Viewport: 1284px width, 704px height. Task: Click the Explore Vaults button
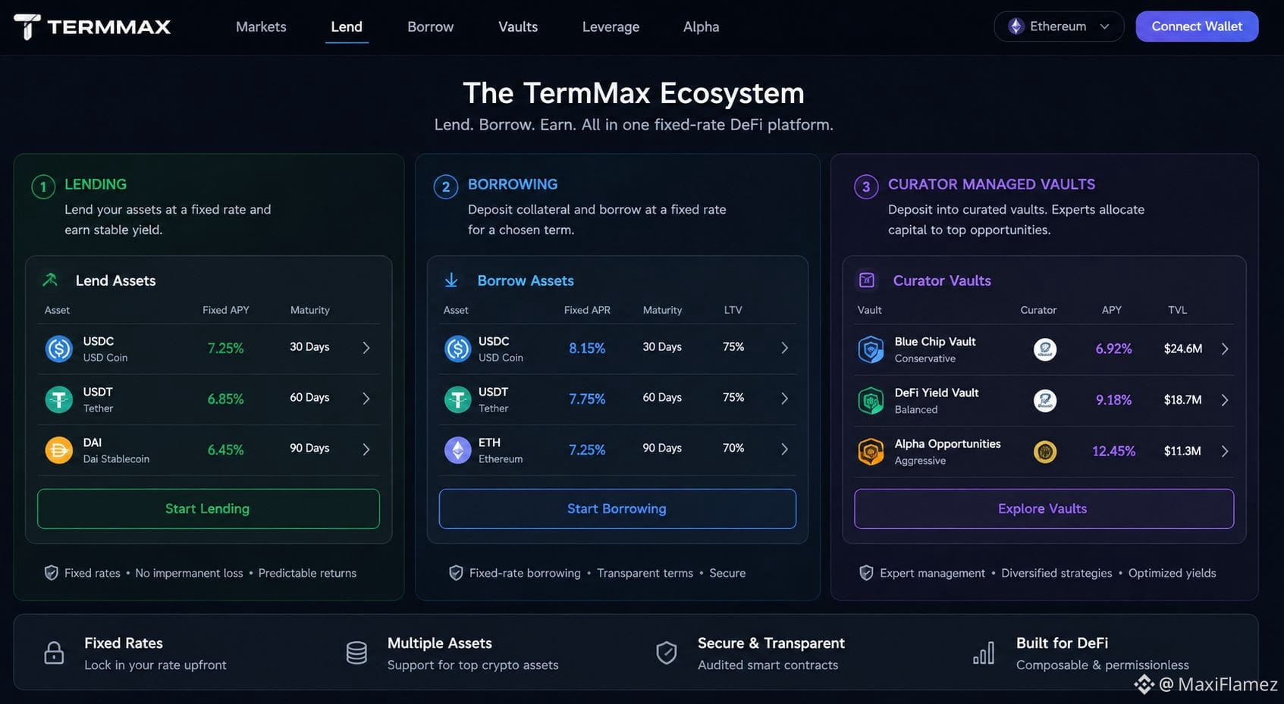1044,508
